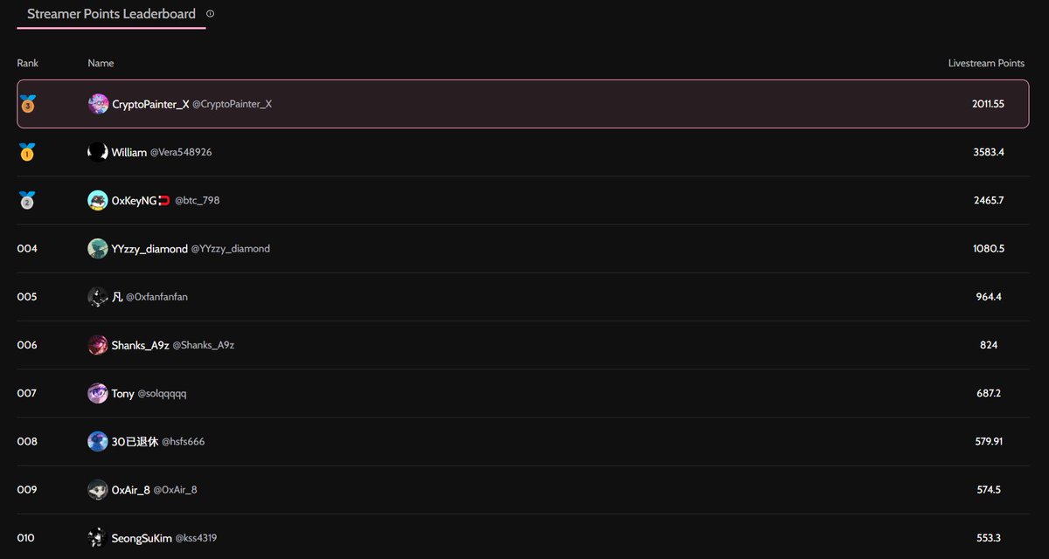Select the Streamer Points Leaderboard tab
The width and height of the screenshot is (1049, 559).
(x=111, y=14)
